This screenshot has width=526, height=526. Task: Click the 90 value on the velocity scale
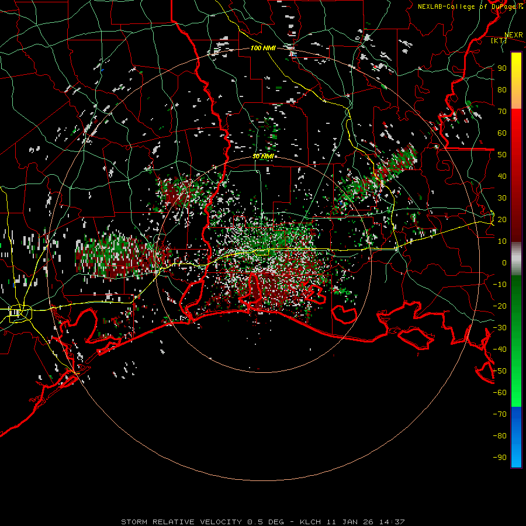pos(502,68)
